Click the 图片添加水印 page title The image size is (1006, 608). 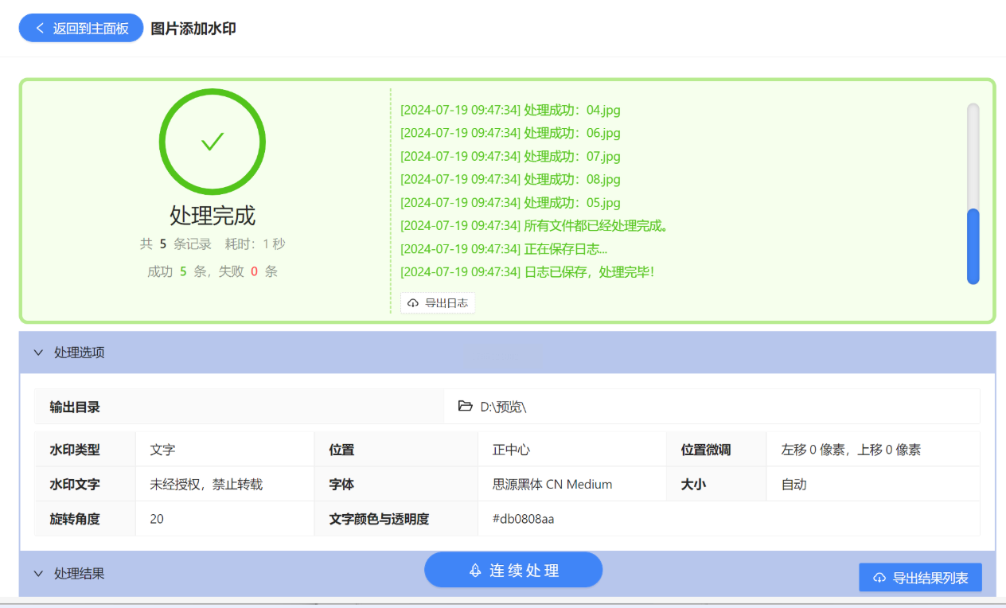[x=193, y=29]
